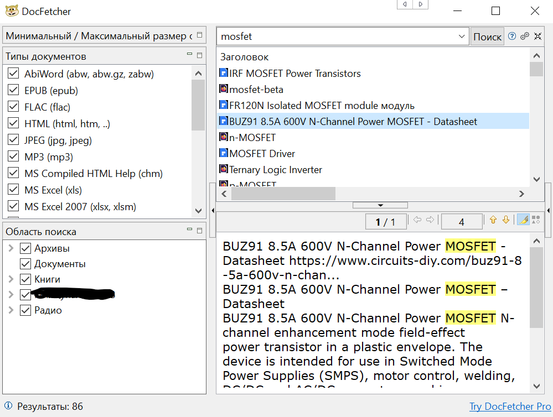The width and height of the screenshot is (553, 417).
Task: Click the results list horizontal scrollbar thumb
Action: 283,194
